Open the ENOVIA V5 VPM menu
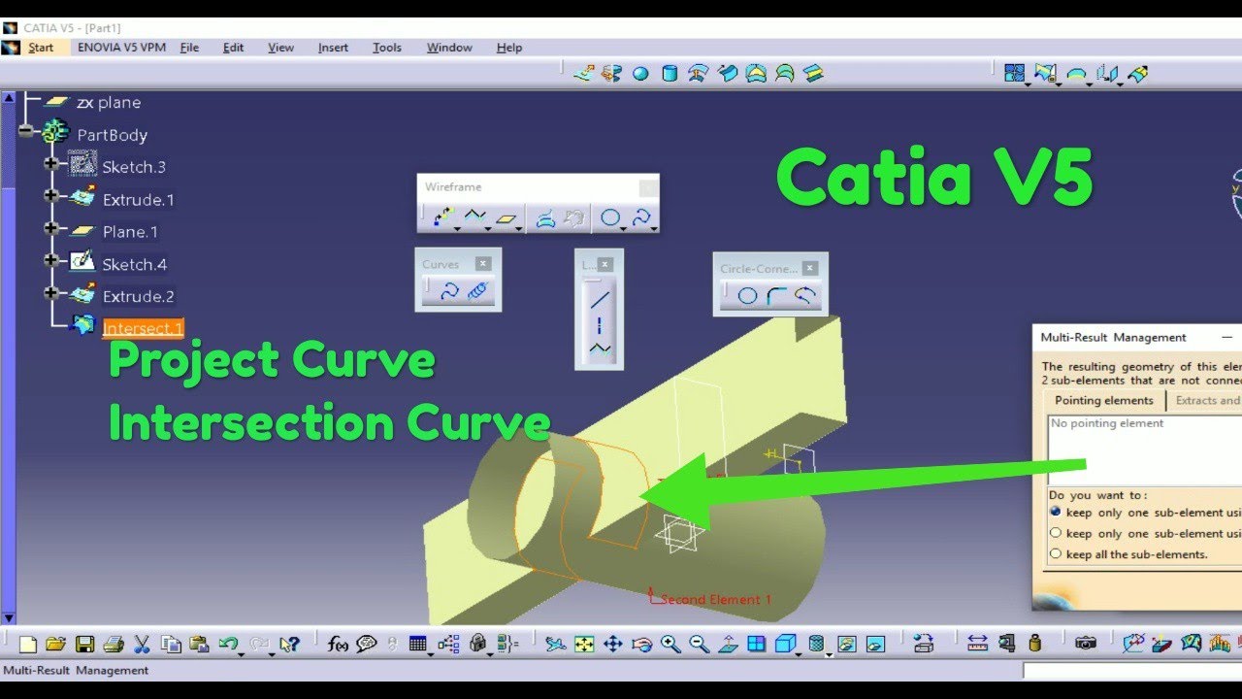This screenshot has width=1242, height=699. coord(121,47)
